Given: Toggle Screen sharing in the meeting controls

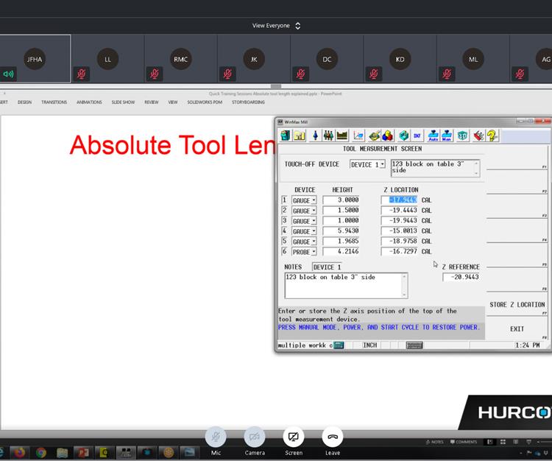Looking at the screenshot, I should pyautogui.click(x=293, y=437).
